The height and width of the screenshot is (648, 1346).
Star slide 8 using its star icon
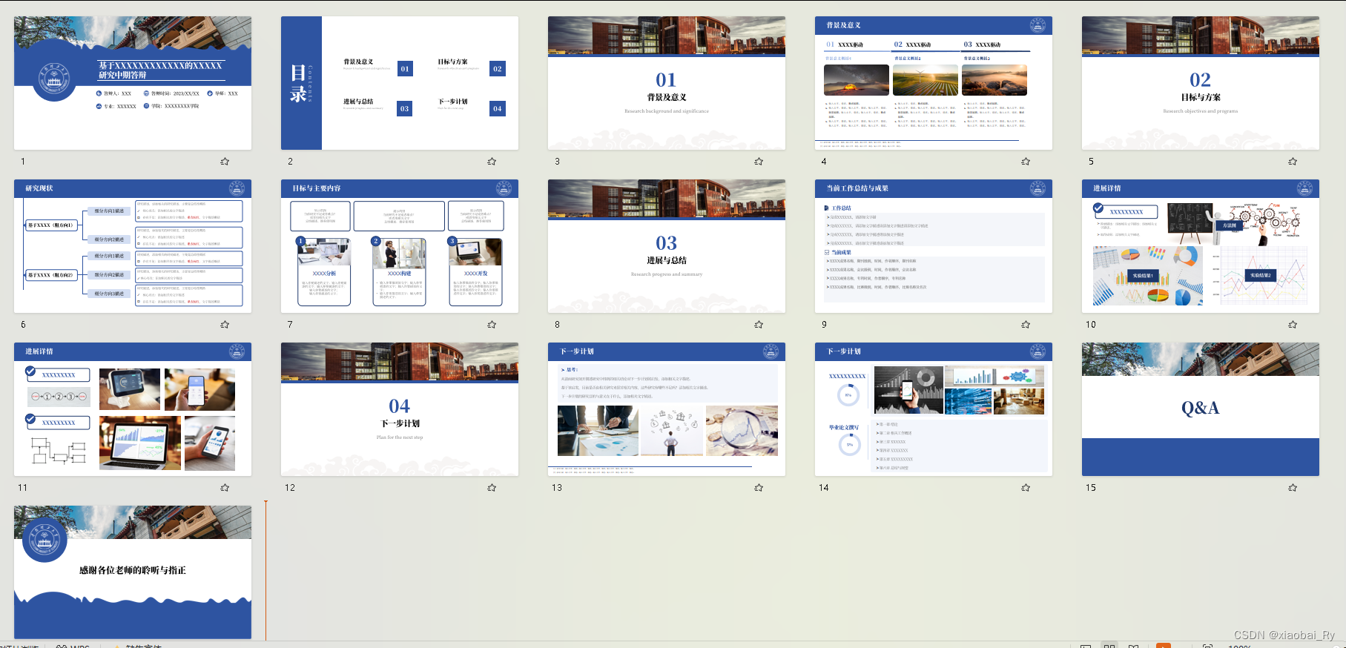coord(759,324)
